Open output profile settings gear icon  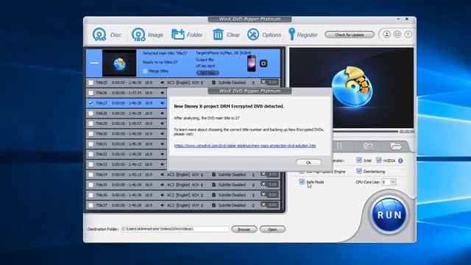point(263,63)
